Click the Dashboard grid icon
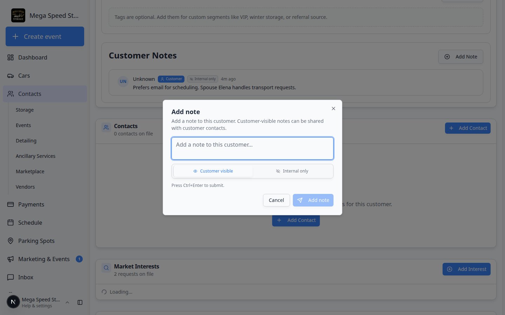505x315 pixels. click(x=11, y=57)
